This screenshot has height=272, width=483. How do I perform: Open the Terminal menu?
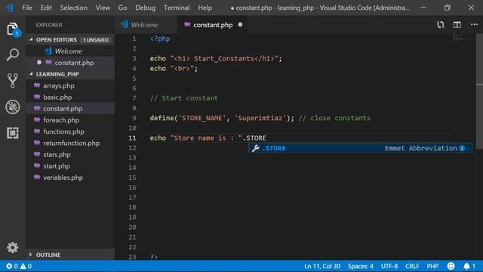177,8
